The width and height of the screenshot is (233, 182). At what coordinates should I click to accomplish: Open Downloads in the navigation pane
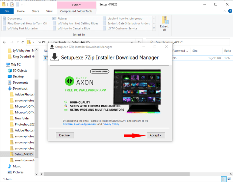[18, 88]
